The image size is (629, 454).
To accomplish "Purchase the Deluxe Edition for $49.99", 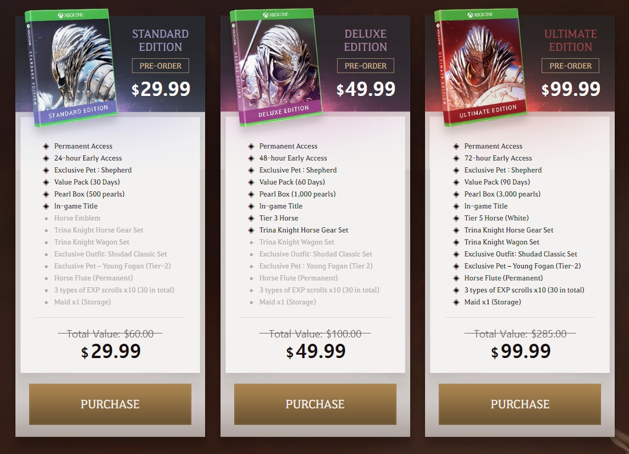I will click(x=315, y=404).
